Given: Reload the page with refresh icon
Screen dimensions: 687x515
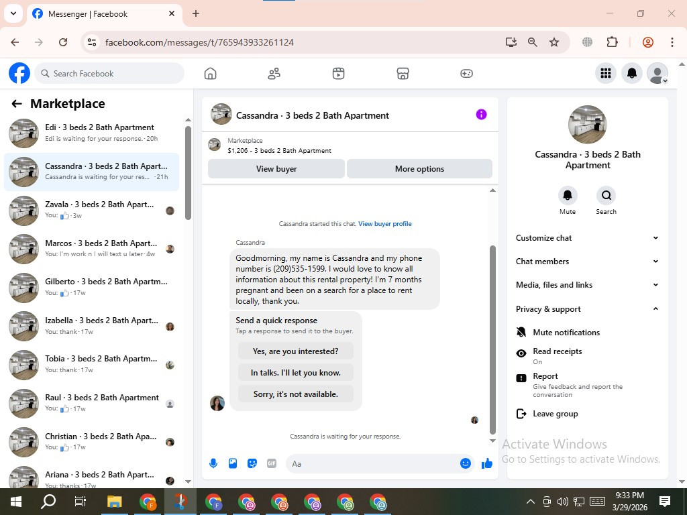Looking at the screenshot, I should point(63,42).
